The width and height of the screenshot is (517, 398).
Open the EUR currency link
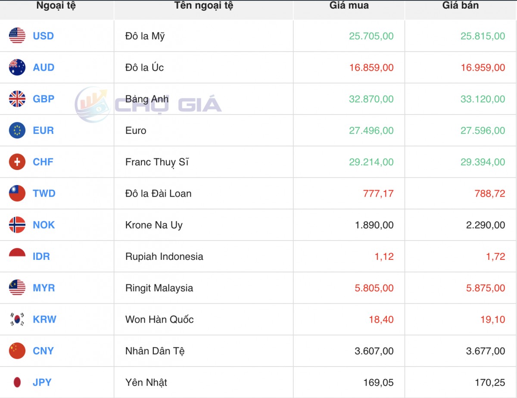click(x=43, y=130)
